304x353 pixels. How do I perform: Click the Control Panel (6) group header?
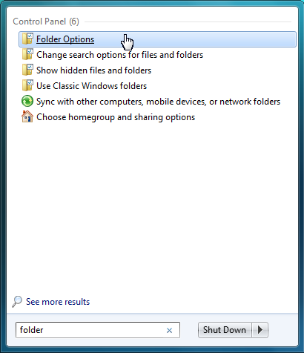point(46,22)
